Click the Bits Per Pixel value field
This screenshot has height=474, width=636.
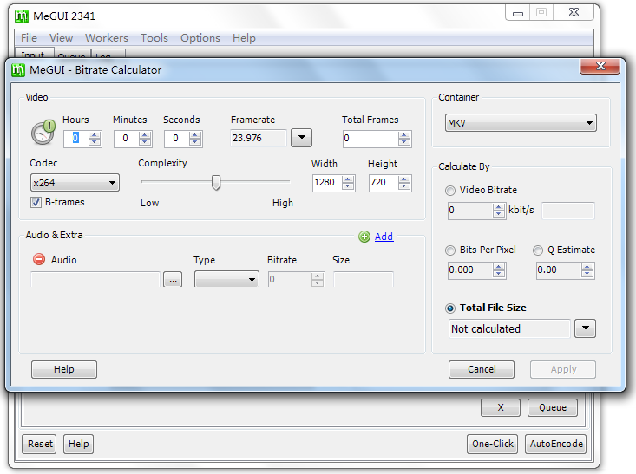470,269
